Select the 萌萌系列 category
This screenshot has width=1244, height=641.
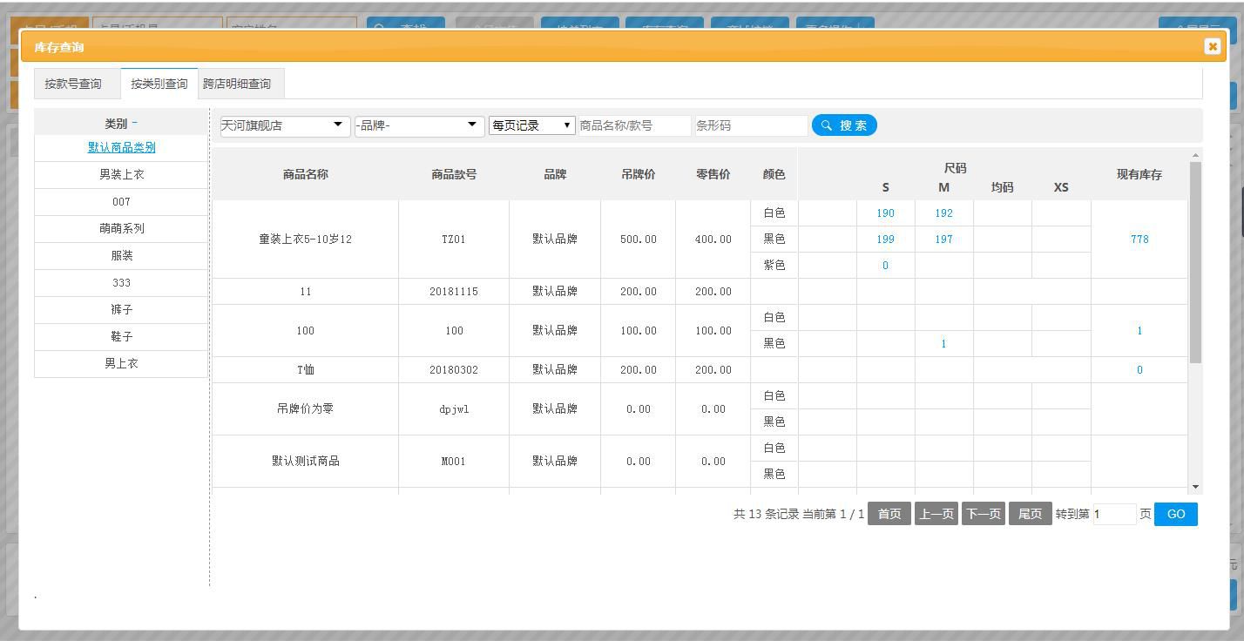tap(120, 228)
